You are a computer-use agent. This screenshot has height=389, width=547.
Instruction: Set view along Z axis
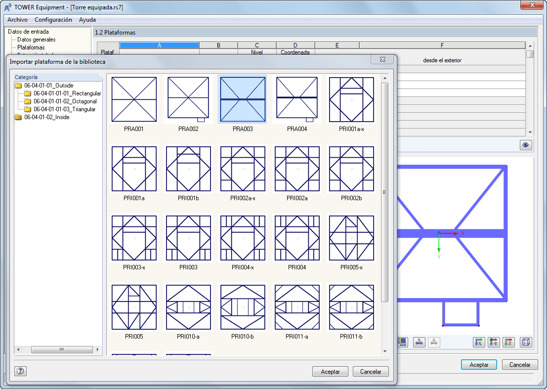(508, 342)
